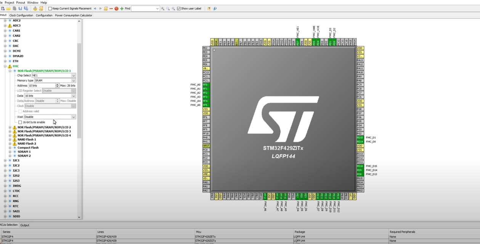Uncheck the Show user Label option
Viewport: 480px width, 244px height.
click(178, 8)
